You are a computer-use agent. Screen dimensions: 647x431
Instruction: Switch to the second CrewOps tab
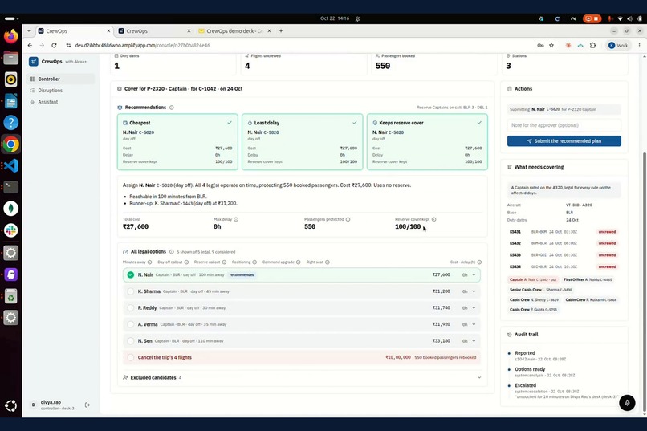(x=154, y=31)
